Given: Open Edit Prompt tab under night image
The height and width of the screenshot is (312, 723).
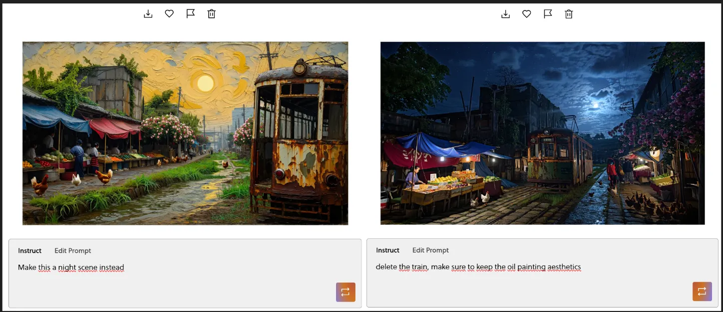Looking at the screenshot, I should point(430,250).
